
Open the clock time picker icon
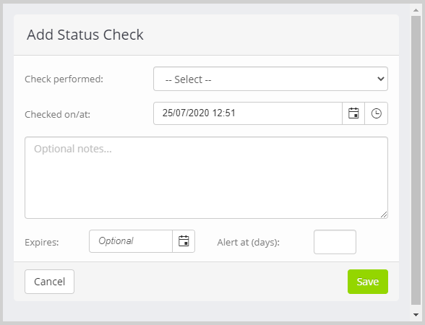pyautogui.click(x=376, y=113)
